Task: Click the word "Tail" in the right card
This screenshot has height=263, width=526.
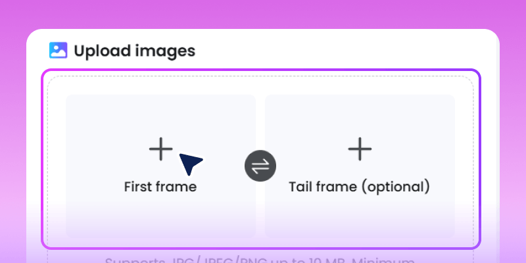Action: click(x=302, y=187)
